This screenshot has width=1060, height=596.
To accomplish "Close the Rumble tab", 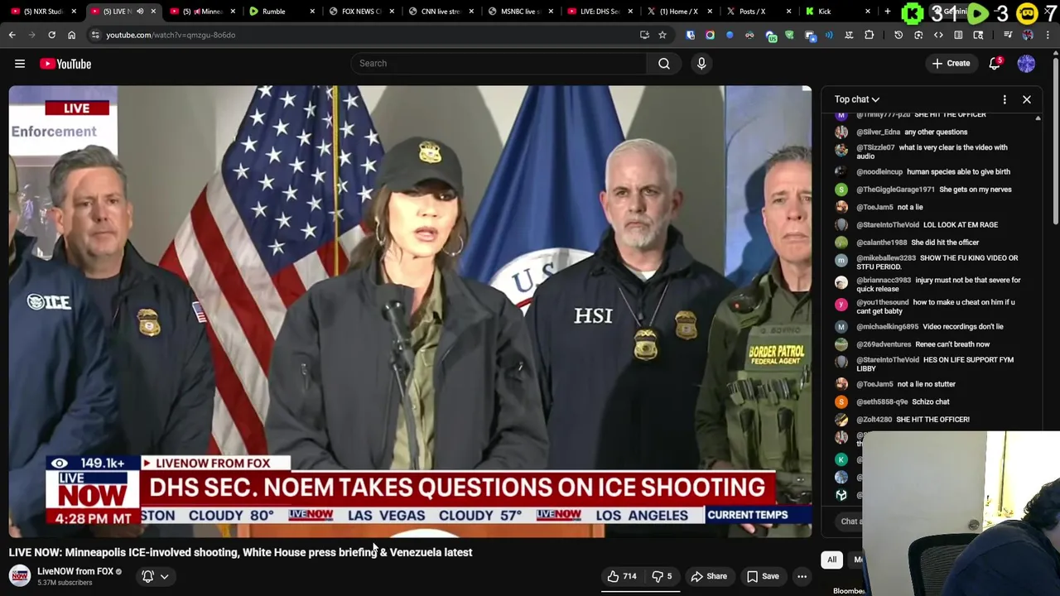I will [x=312, y=12].
